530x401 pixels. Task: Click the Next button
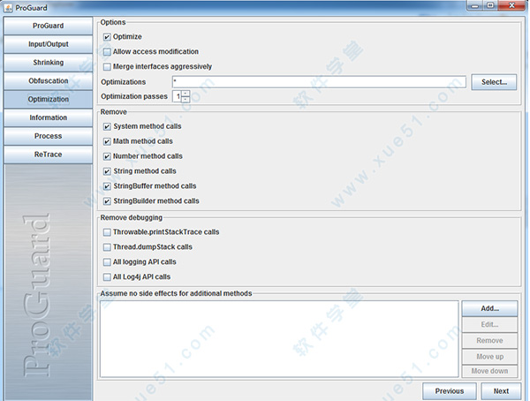click(x=501, y=390)
